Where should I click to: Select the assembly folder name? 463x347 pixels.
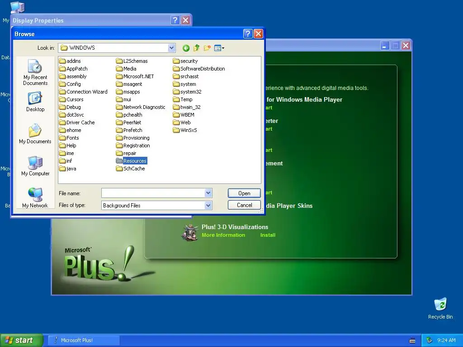[76, 76]
